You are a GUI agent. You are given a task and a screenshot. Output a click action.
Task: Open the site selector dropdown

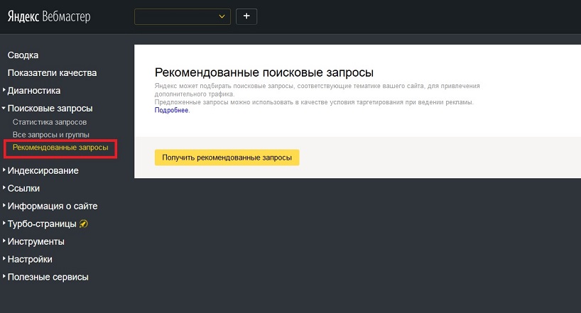point(183,16)
